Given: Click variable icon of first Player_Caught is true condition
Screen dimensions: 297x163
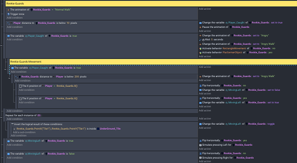Looking at the screenshot, I should pyautogui.click(x=8, y=36).
